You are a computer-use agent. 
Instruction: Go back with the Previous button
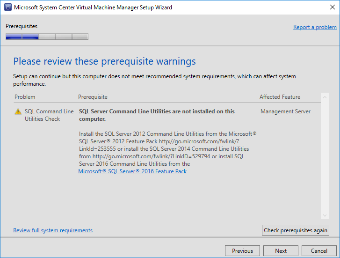[242, 251]
